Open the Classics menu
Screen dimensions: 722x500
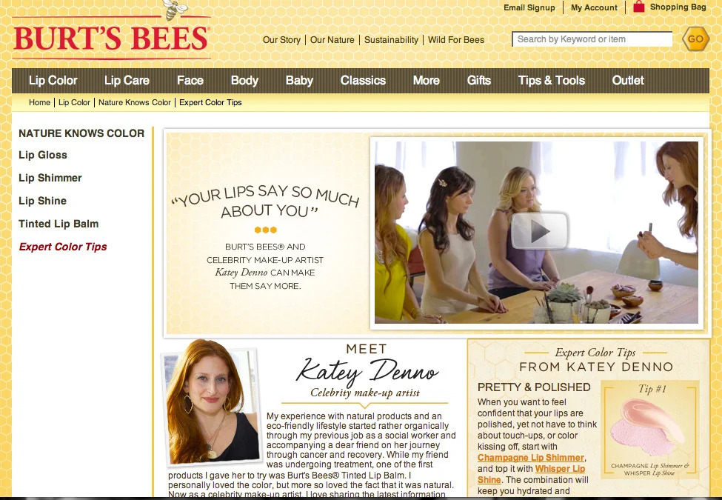point(363,81)
